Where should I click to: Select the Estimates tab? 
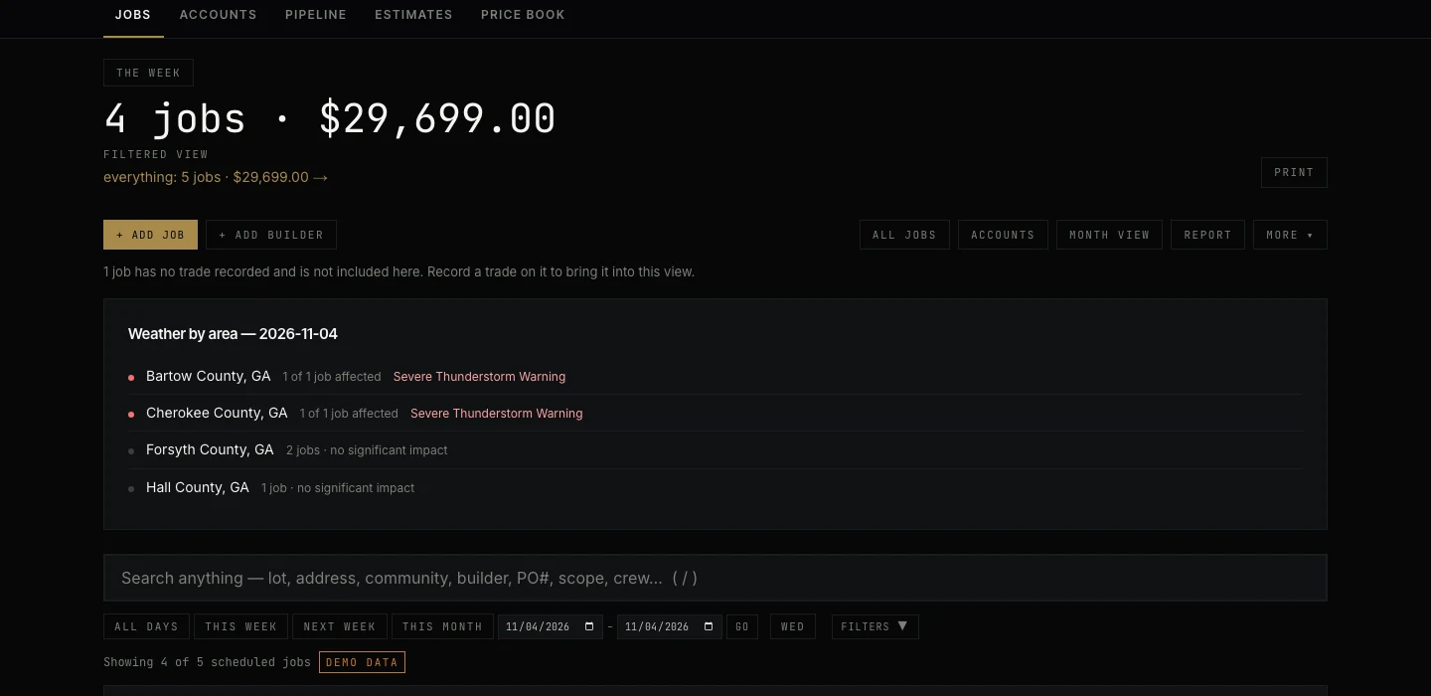(x=413, y=15)
